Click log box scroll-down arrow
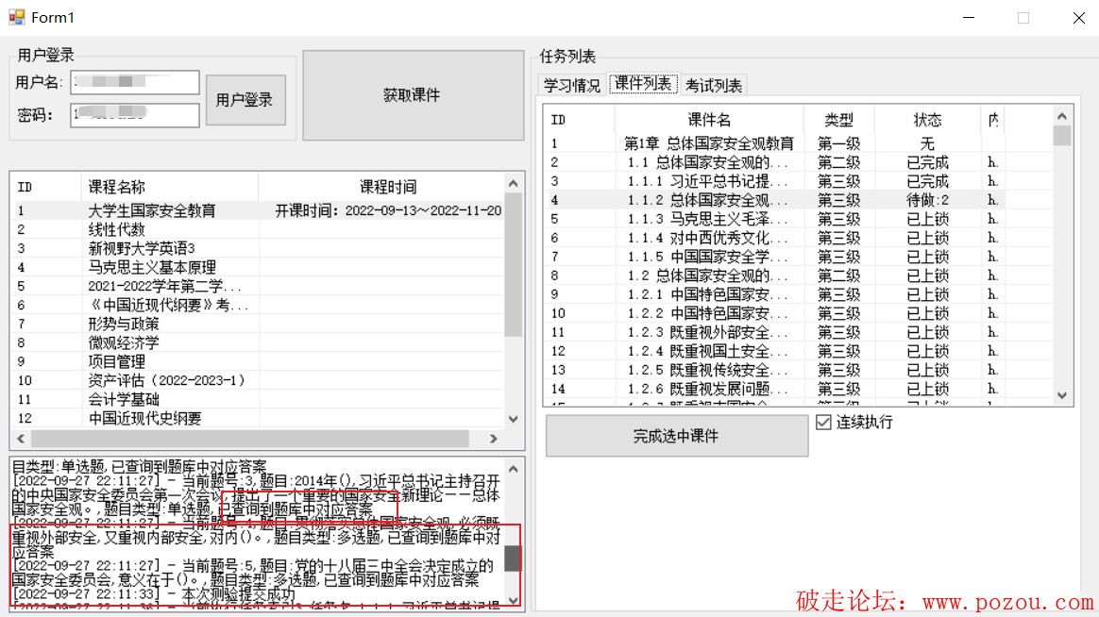The image size is (1099, 617). coord(513,600)
